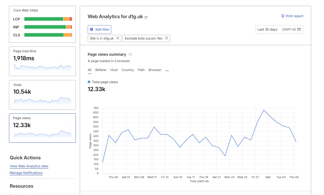The image size is (324, 195).
Task: Click the external link icon beside d1g.uk
Action: tap(146, 17)
